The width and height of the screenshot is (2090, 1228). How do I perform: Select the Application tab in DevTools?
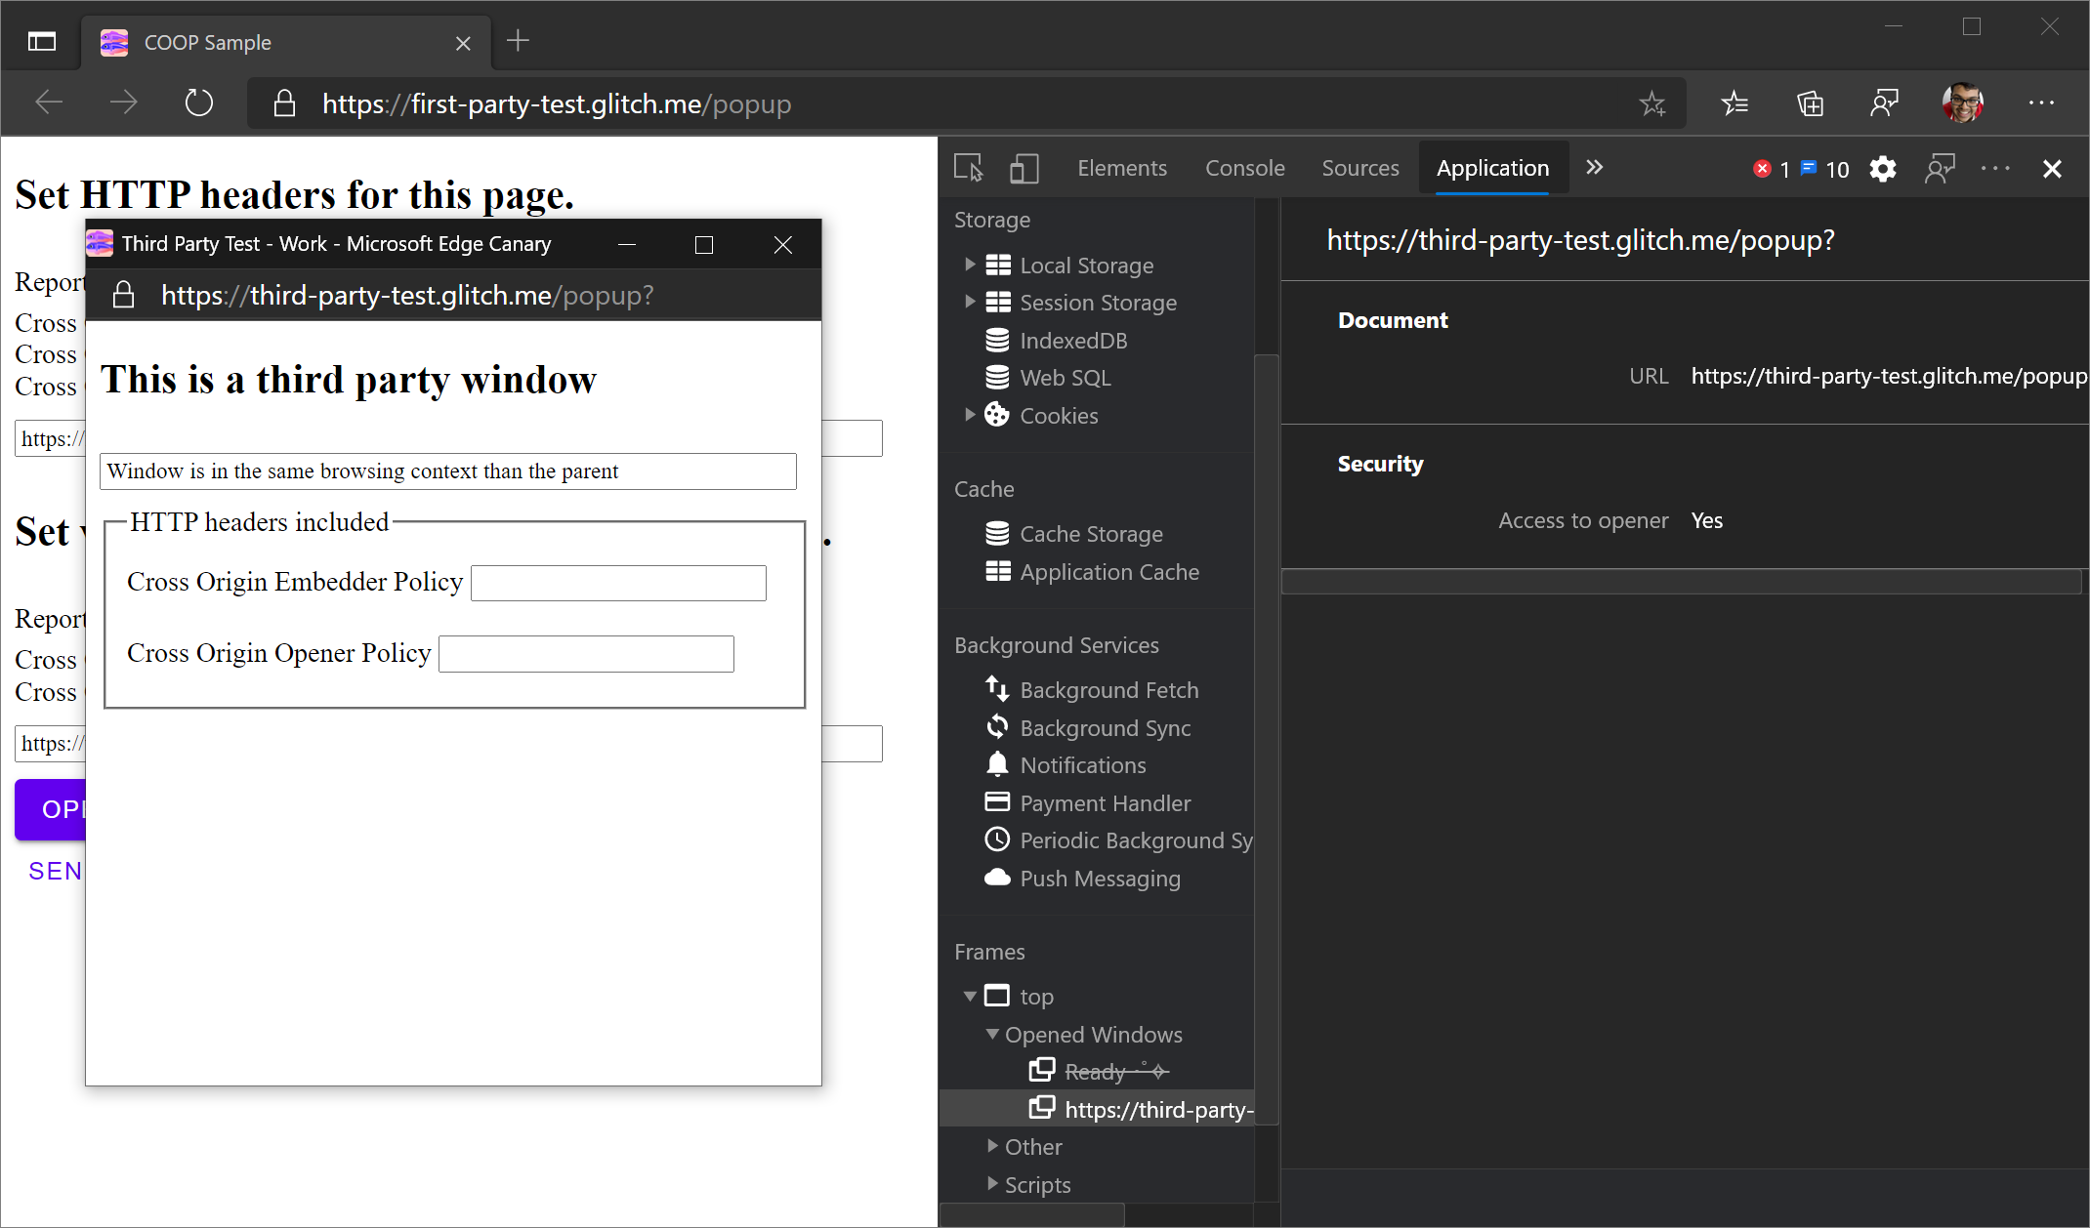coord(1490,167)
